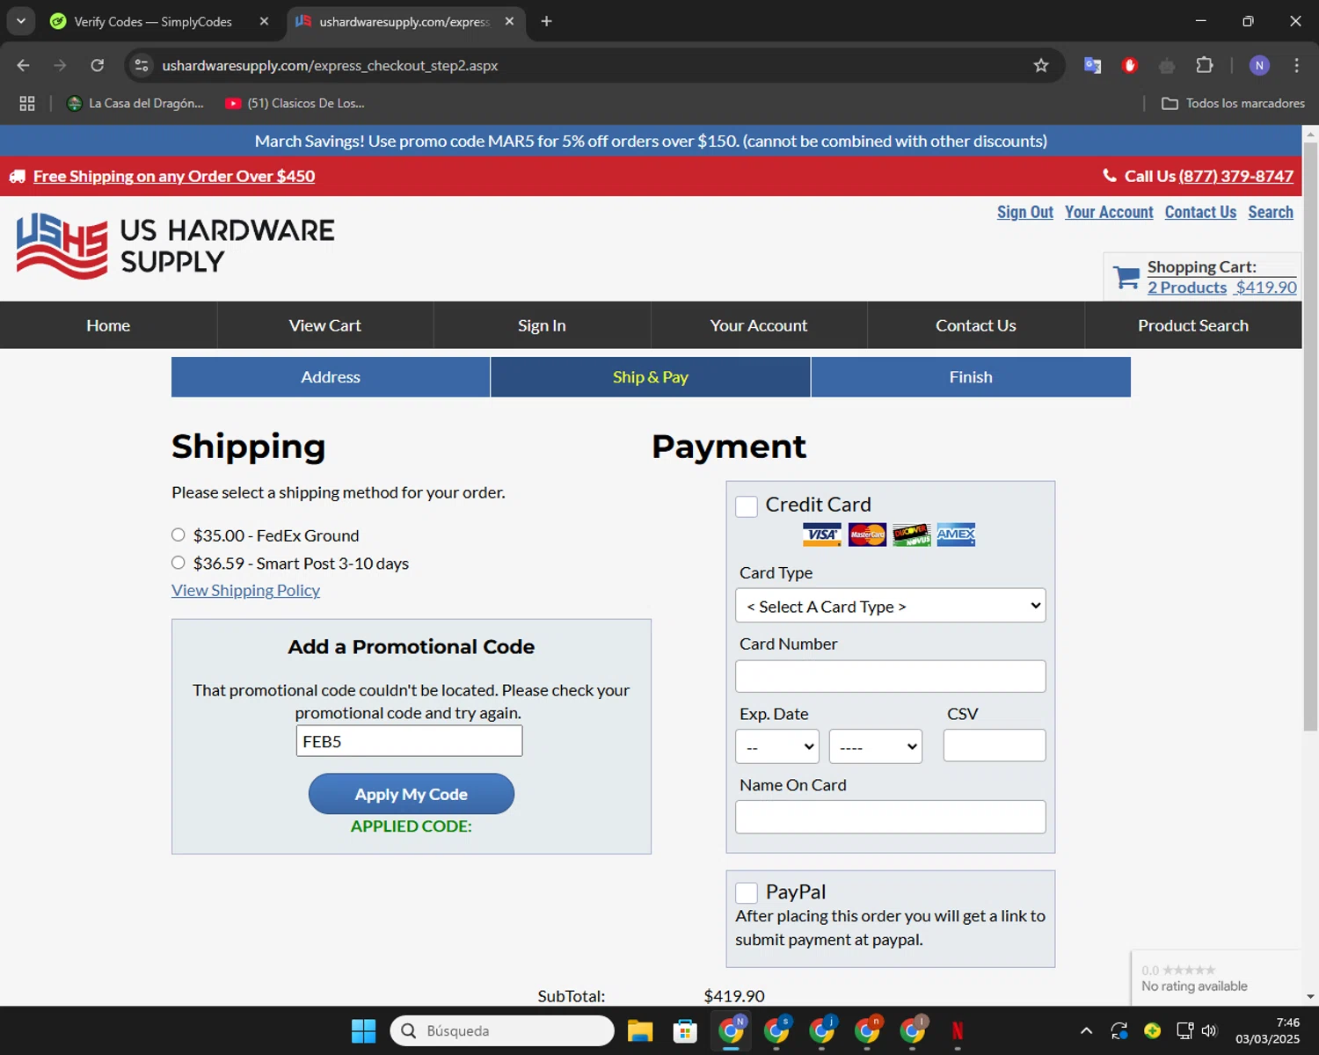
Task: Open the Chrome apps grid shortcut
Action: point(27,103)
